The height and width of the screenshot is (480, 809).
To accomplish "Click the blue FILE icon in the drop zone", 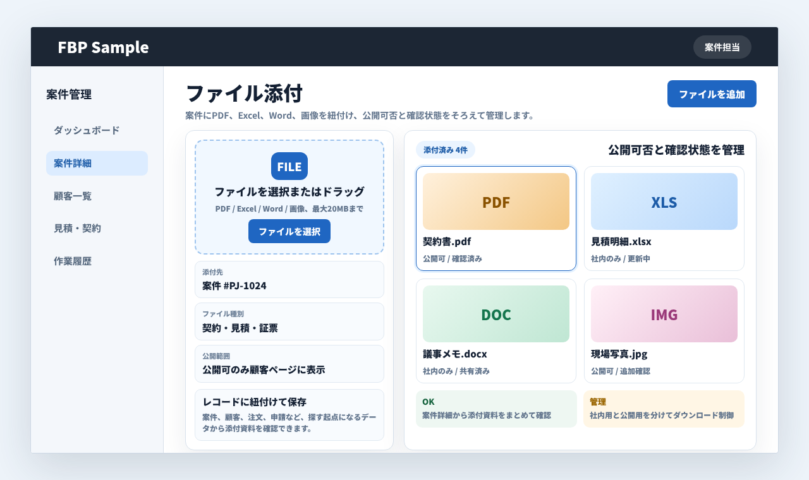I will tap(289, 166).
